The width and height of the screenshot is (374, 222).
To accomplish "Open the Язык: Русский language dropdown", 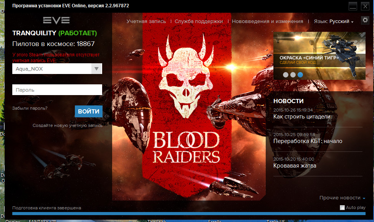I will pyautogui.click(x=333, y=21).
